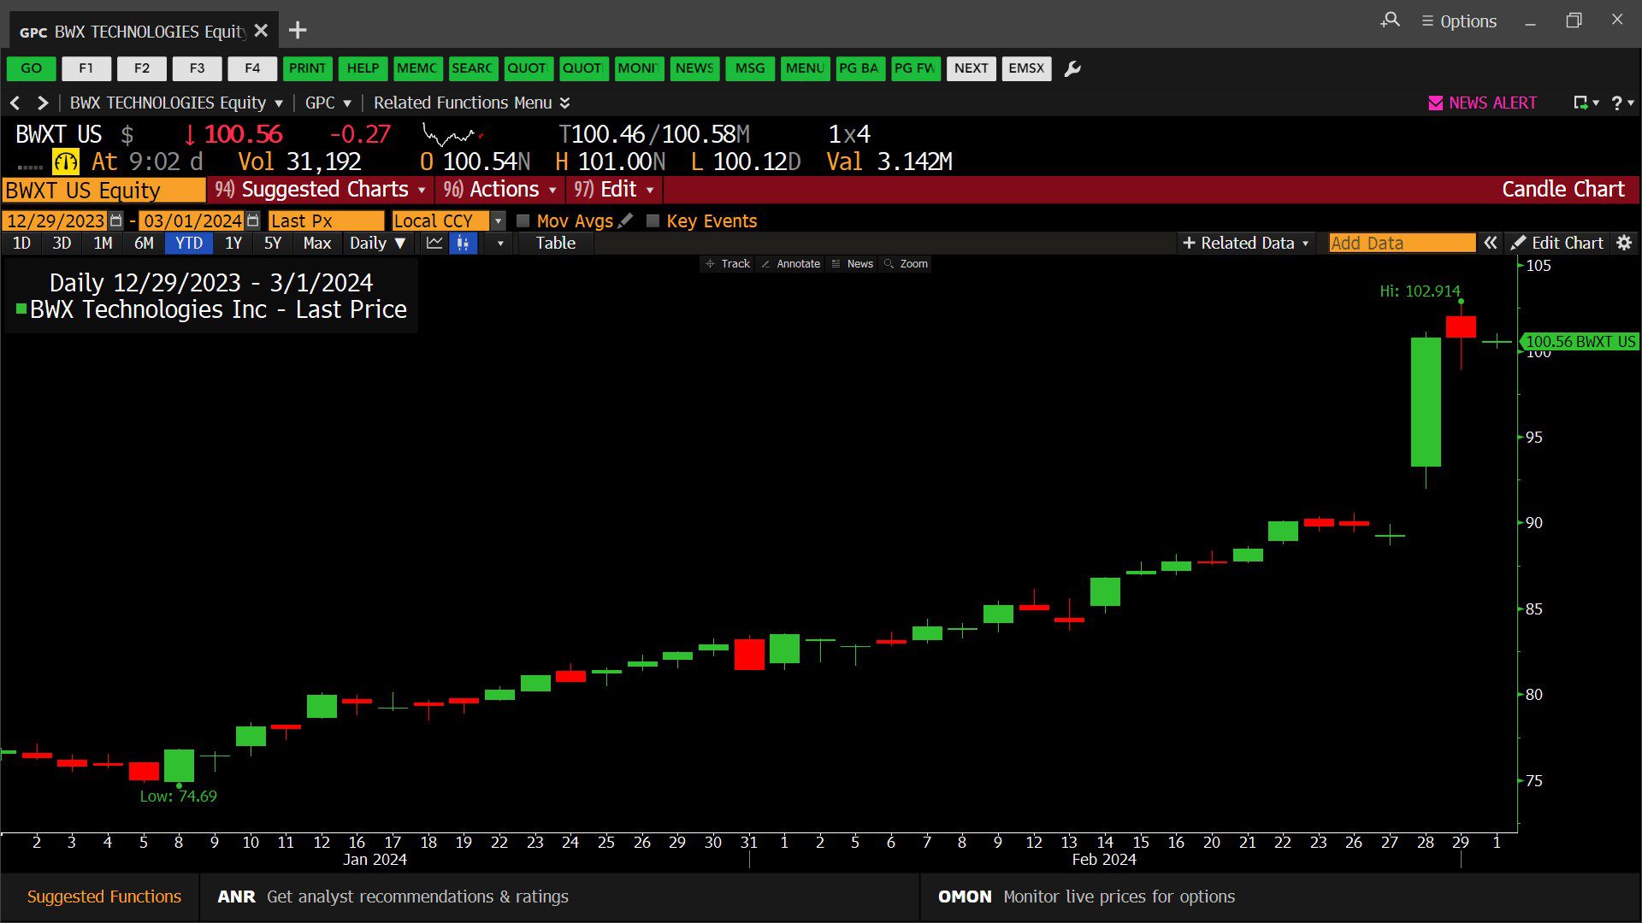Open the wrench settings icon in command bar
The width and height of the screenshot is (1642, 923).
coord(1072,68)
